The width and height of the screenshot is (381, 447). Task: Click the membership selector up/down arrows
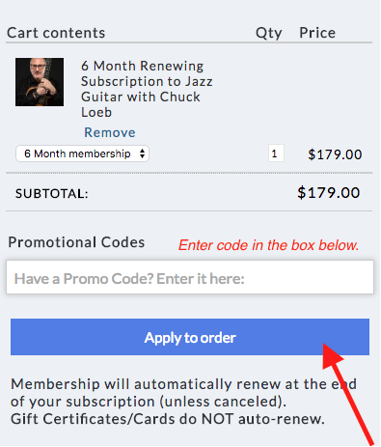click(142, 154)
